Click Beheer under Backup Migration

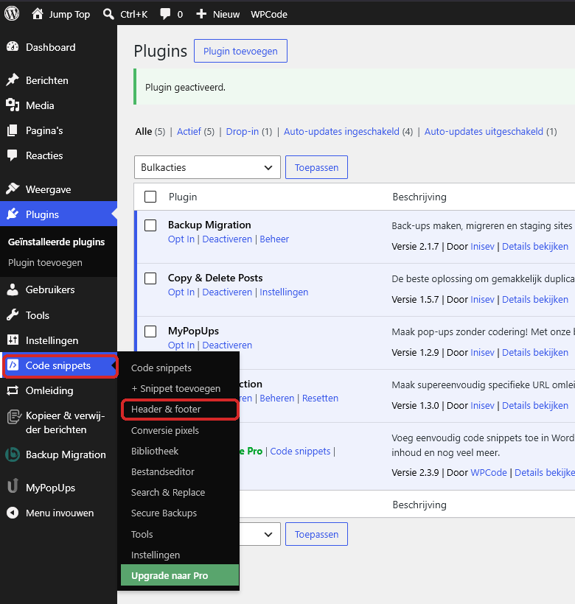click(274, 239)
